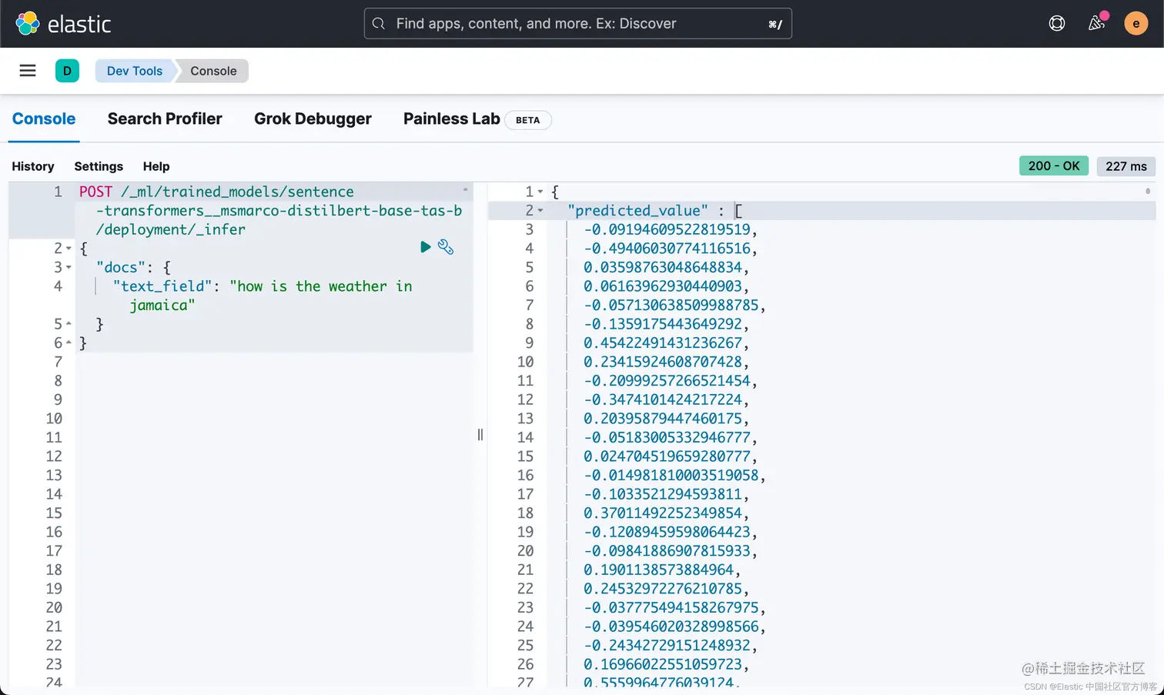Collapse the docs object at line 3

tap(69, 268)
